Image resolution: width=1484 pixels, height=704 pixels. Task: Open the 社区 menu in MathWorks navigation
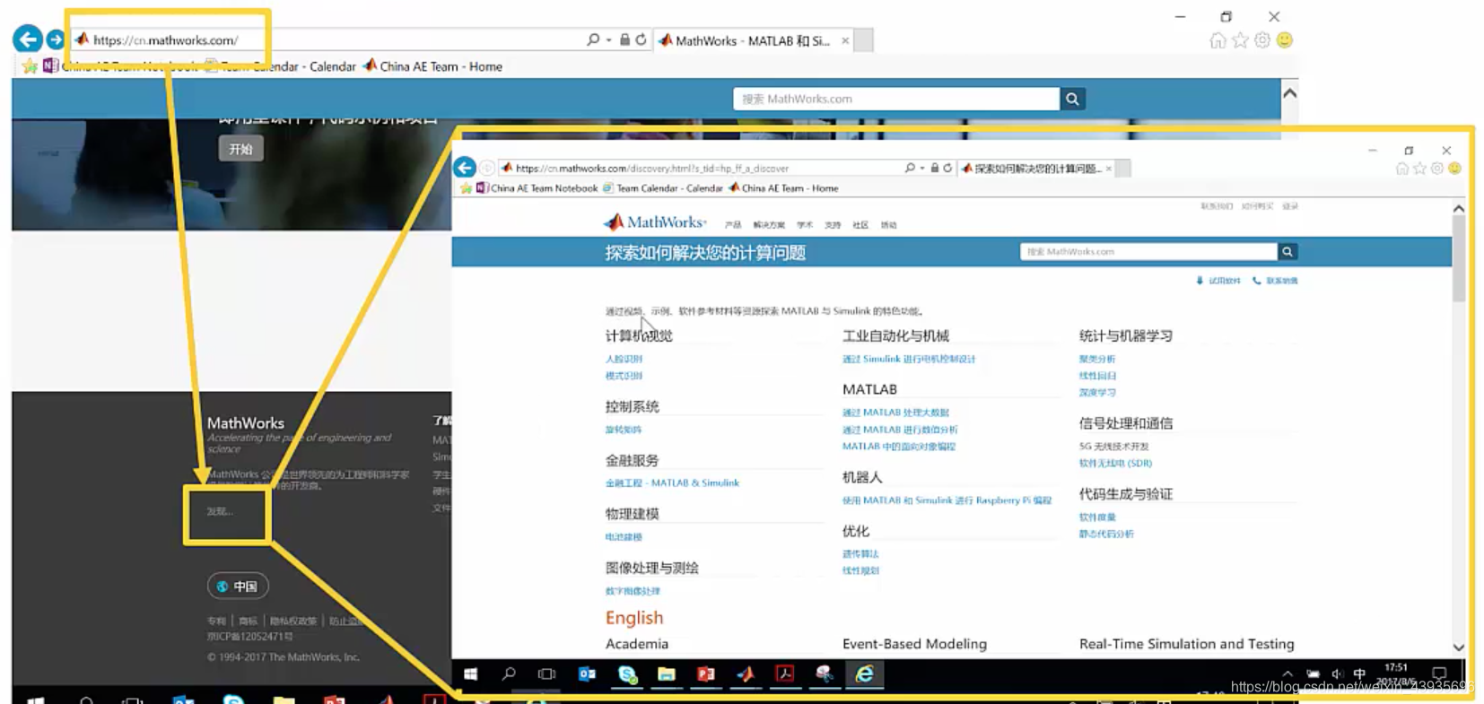(860, 225)
